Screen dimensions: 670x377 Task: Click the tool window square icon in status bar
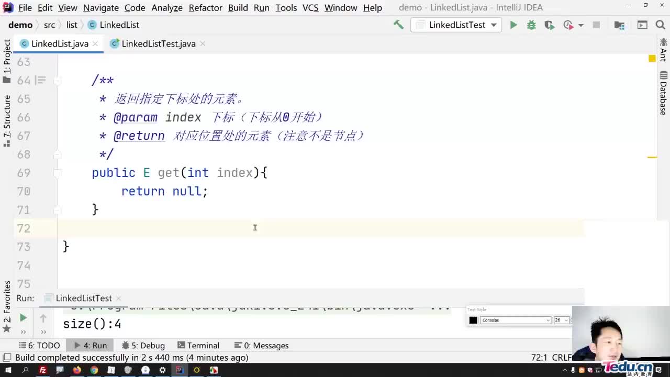click(7, 358)
